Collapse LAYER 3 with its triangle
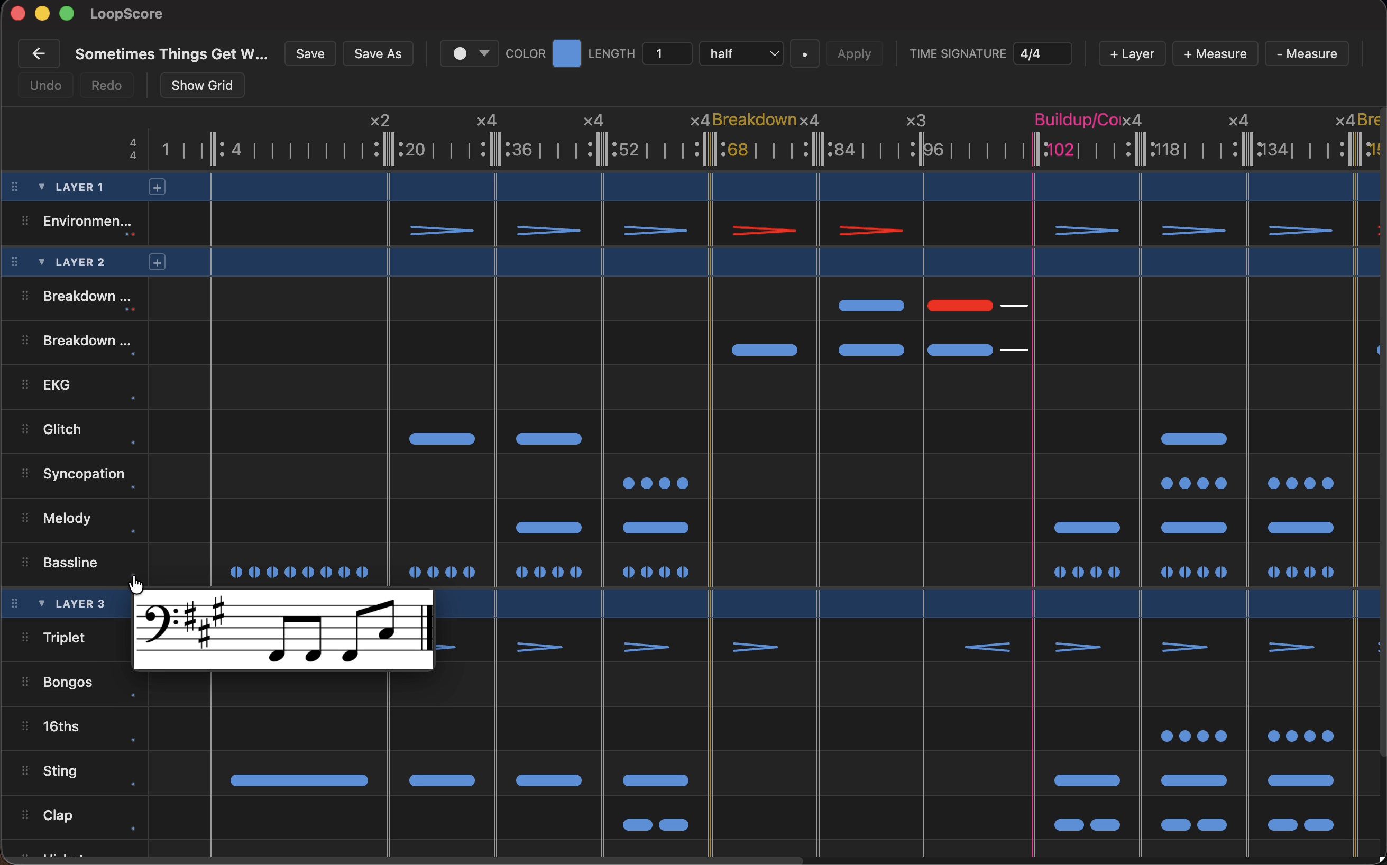The image size is (1387, 865). (42, 603)
